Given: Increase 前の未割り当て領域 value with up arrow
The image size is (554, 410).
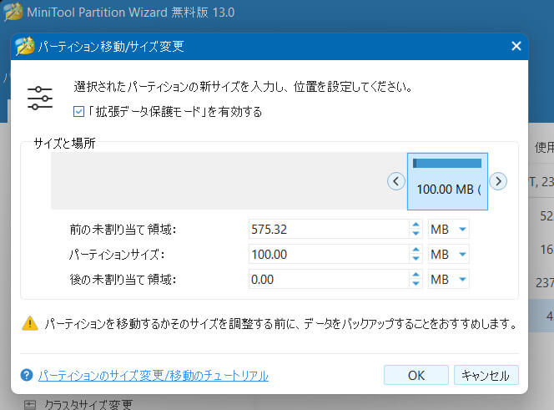Looking at the screenshot, I should tap(415, 225).
